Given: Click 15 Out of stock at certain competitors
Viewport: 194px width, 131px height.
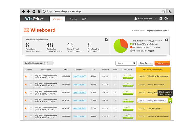Looking at the screenshot, I should tap(75, 47).
